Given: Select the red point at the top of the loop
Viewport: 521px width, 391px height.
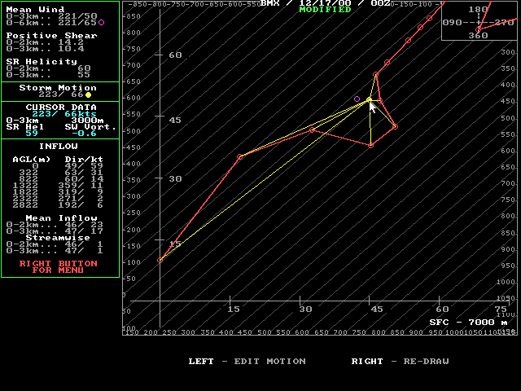Looking at the screenshot, I should coord(375,74).
